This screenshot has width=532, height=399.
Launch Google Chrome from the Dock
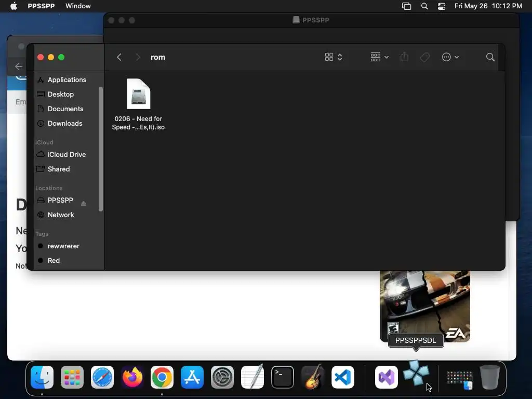pos(162,377)
